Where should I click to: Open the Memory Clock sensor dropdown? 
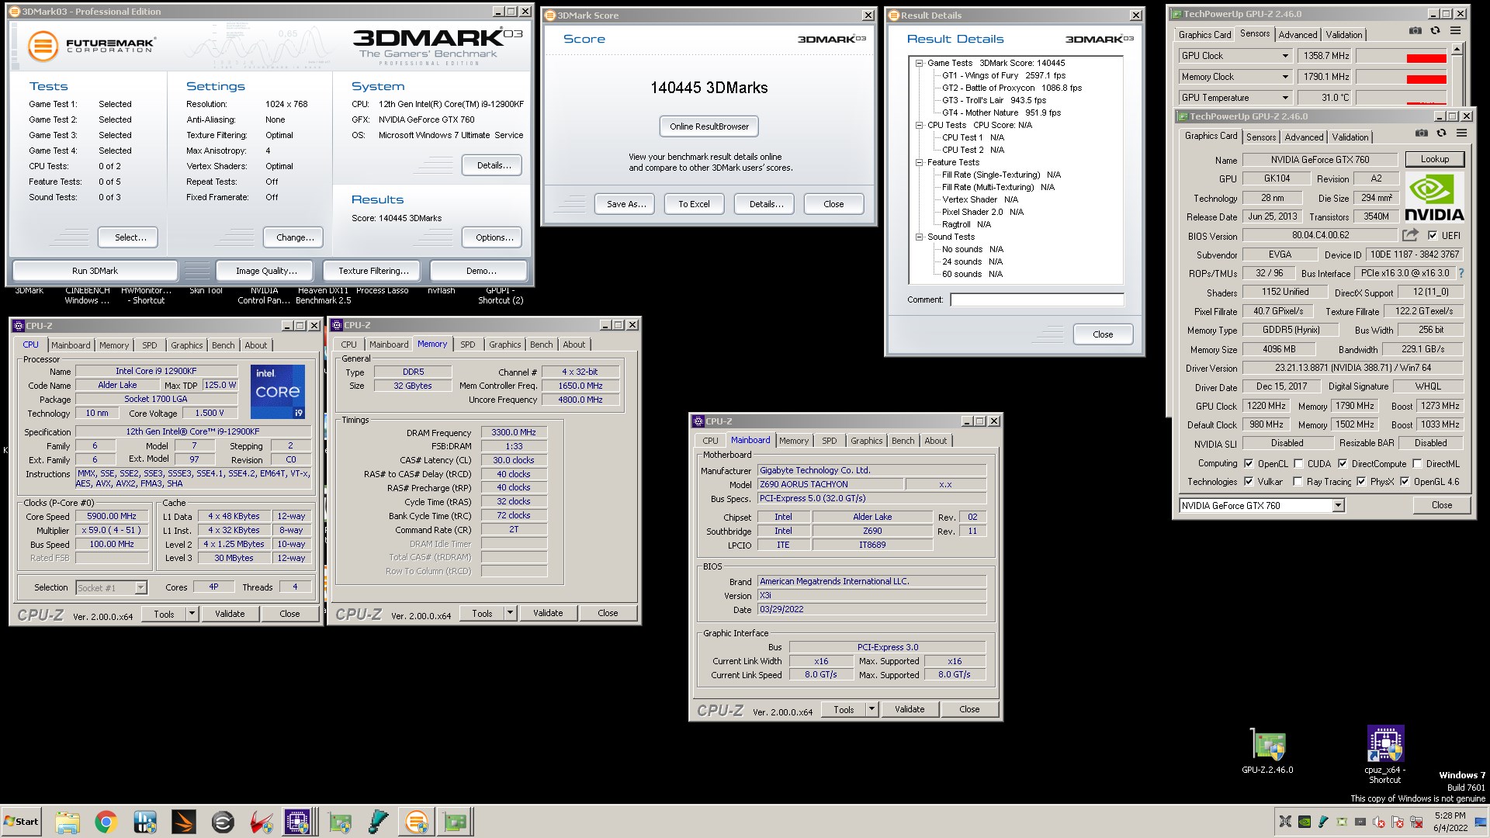[1285, 77]
